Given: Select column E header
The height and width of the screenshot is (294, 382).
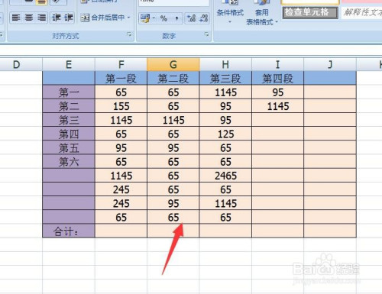Looking at the screenshot, I should click(x=69, y=65).
